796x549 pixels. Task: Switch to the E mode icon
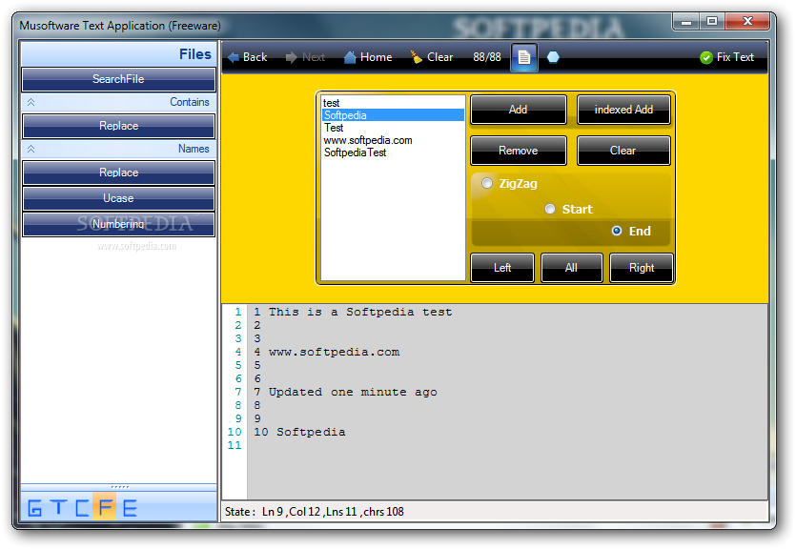click(x=130, y=508)
